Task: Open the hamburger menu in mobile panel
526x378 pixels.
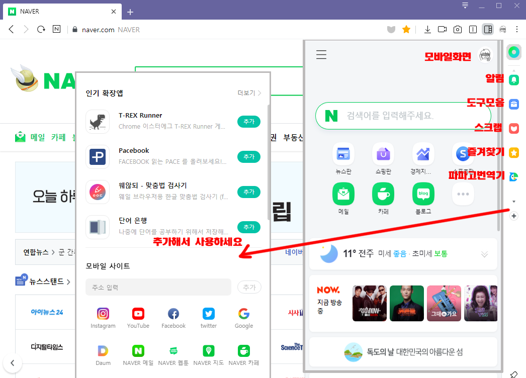Action: pos(321,54)
